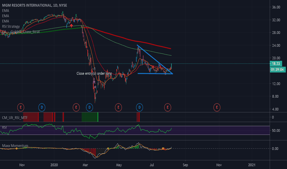Click the May time axis label
287x169 pixels.
click(x=119, y=165)
